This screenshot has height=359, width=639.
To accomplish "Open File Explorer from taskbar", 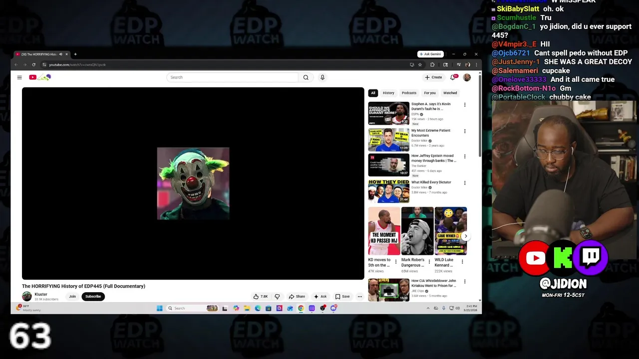I will [x=247, y=308].
